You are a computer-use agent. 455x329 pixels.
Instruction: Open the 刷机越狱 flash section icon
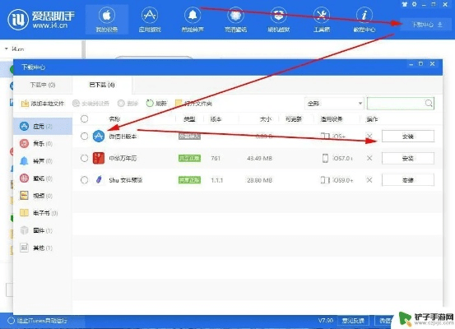pos(278,15)
